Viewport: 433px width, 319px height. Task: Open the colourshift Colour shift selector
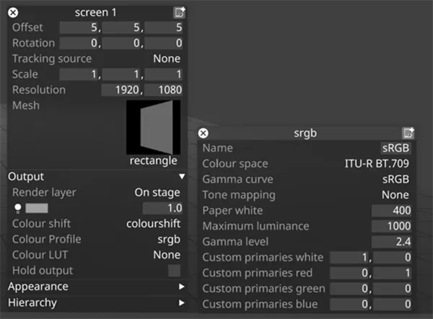click(x=153, y=224)
